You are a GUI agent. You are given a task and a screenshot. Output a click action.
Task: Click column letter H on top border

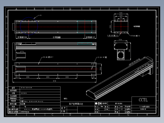(147, 9)
